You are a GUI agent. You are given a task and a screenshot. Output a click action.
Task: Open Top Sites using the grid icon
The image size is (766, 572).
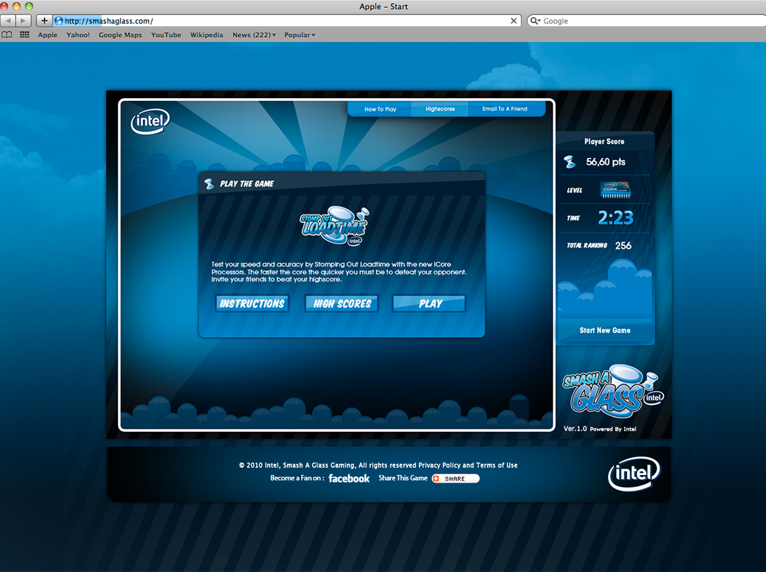[24, 34]
